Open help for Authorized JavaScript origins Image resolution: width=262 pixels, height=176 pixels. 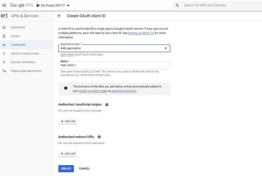[107, 105]
